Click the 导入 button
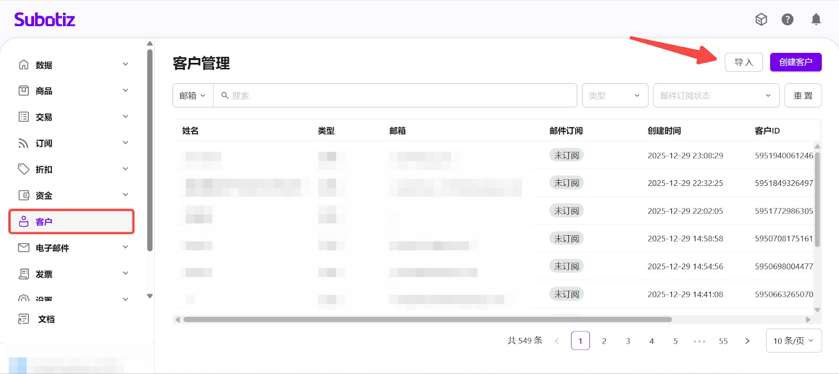 (x=744, y=62)
